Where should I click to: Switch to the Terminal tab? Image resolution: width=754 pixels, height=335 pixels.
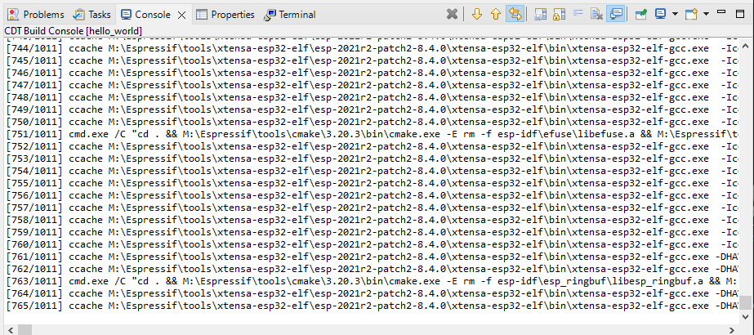coord(289,15)
